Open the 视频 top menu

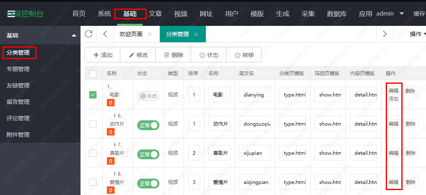[x=181, y=14]
